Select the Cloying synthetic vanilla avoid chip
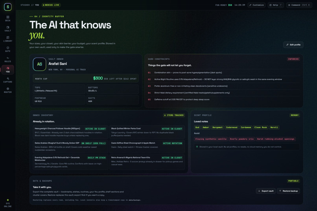The width and height of the screenshot is (317, 211). (x=211, y=139)
